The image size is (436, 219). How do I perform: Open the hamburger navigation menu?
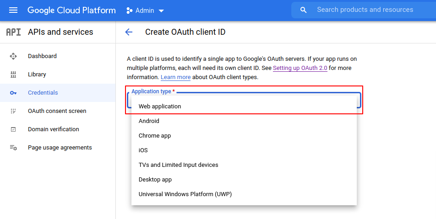13,10
